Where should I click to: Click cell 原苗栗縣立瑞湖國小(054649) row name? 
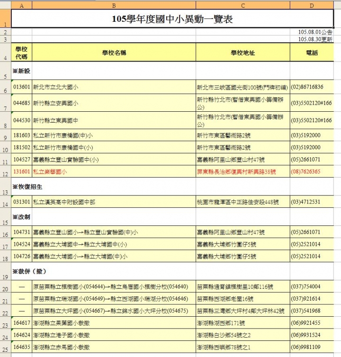pos(114,298)
